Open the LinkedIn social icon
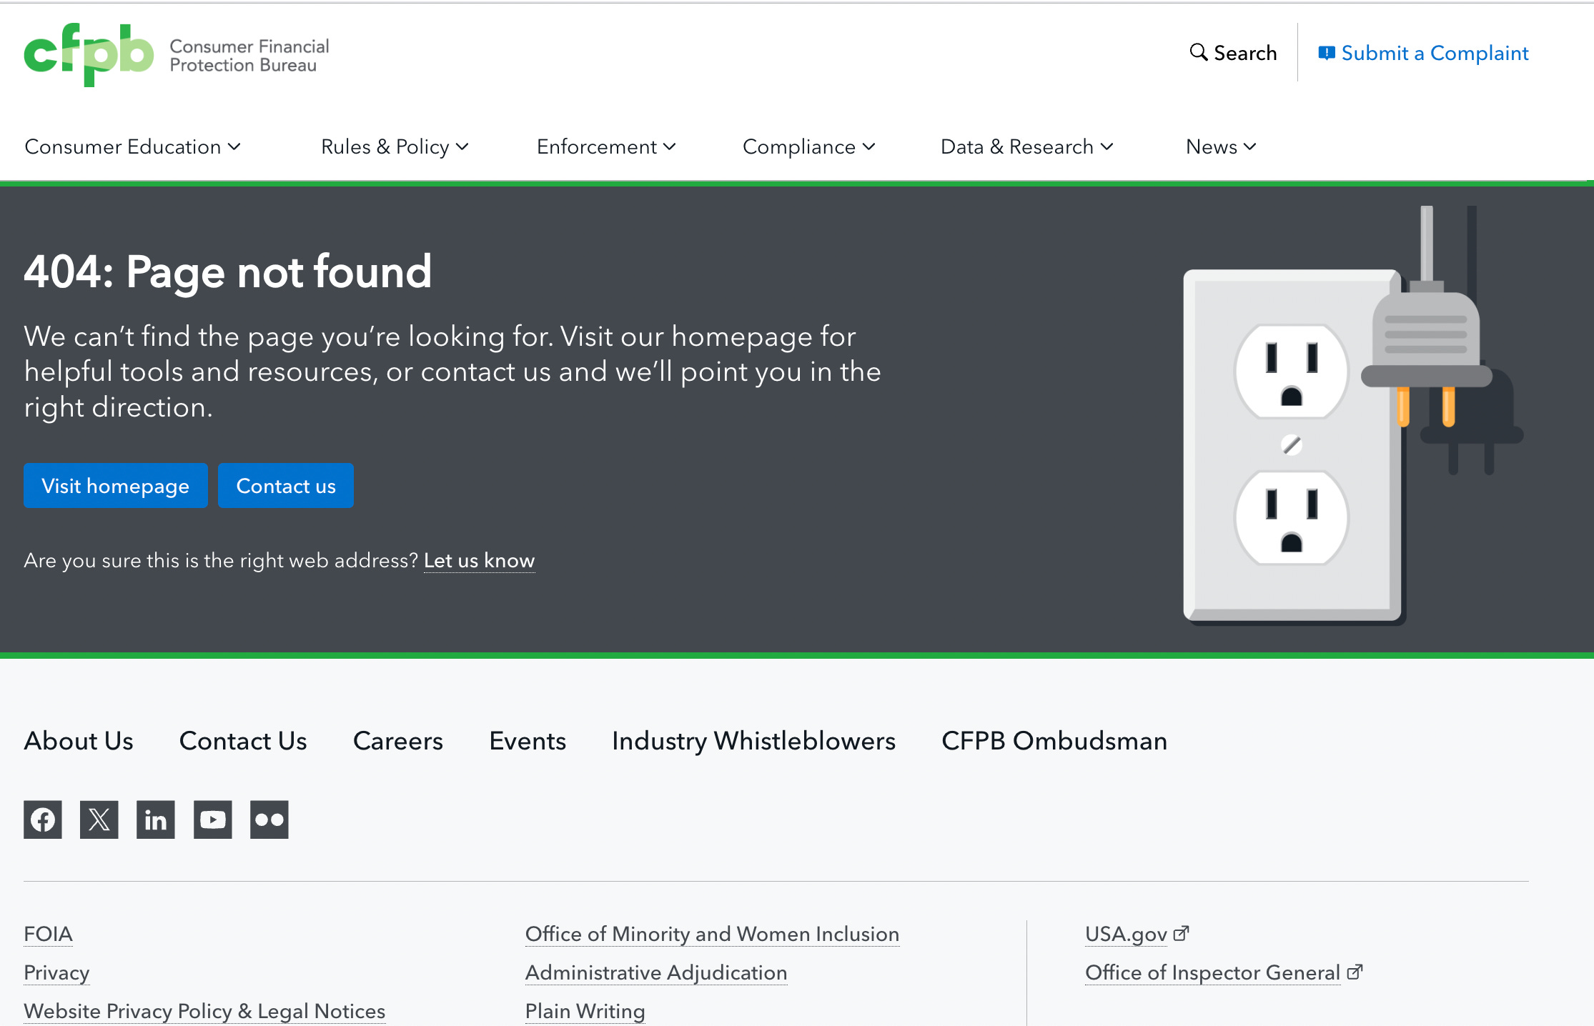The height and width of the screenshot is (1026, 1594). coord(156,820)
